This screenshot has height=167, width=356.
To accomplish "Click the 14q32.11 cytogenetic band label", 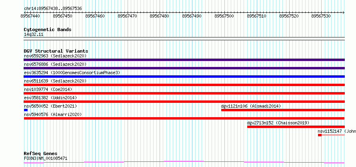I will point(34,35).
